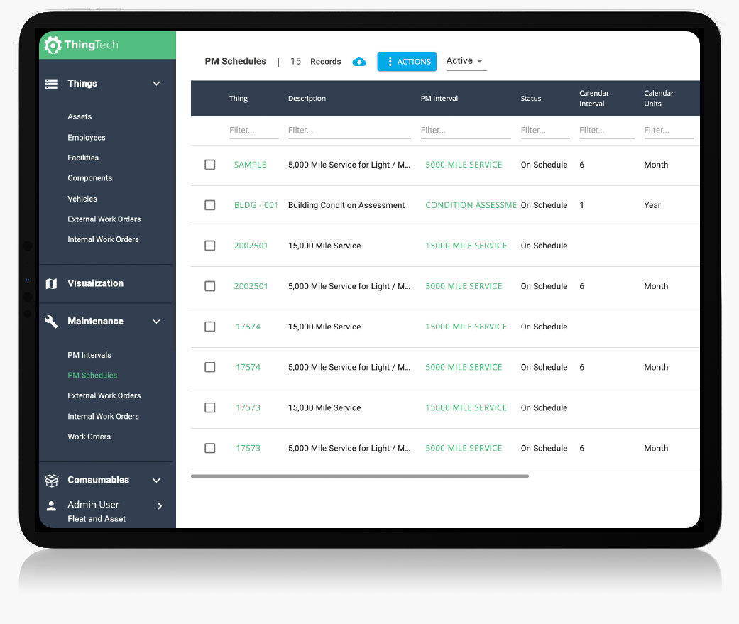Click the Consumables boxes icon
This screenshot has height=624, width=739.
point(51,481)
